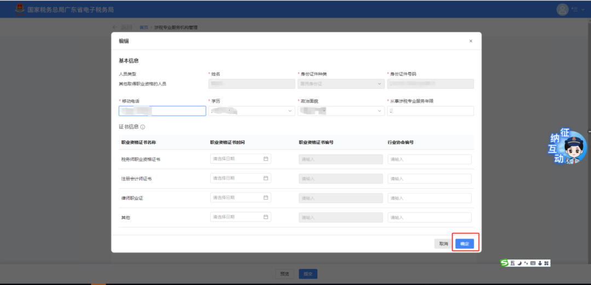The width and height of the screenshot is (591, 285).
Task: Click the 国家税务总局广东省电子税务局 title
Action: point(71,10)
